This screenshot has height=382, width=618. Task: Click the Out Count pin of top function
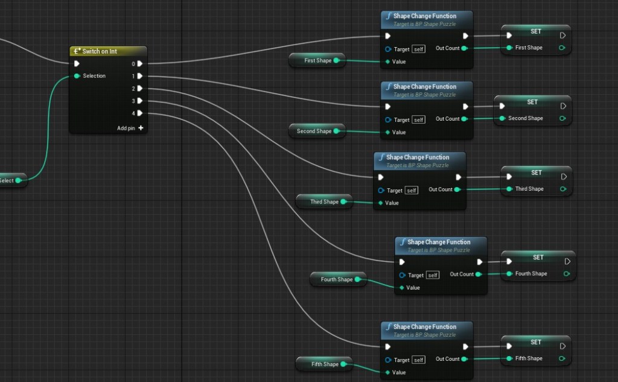pos(463,48)
